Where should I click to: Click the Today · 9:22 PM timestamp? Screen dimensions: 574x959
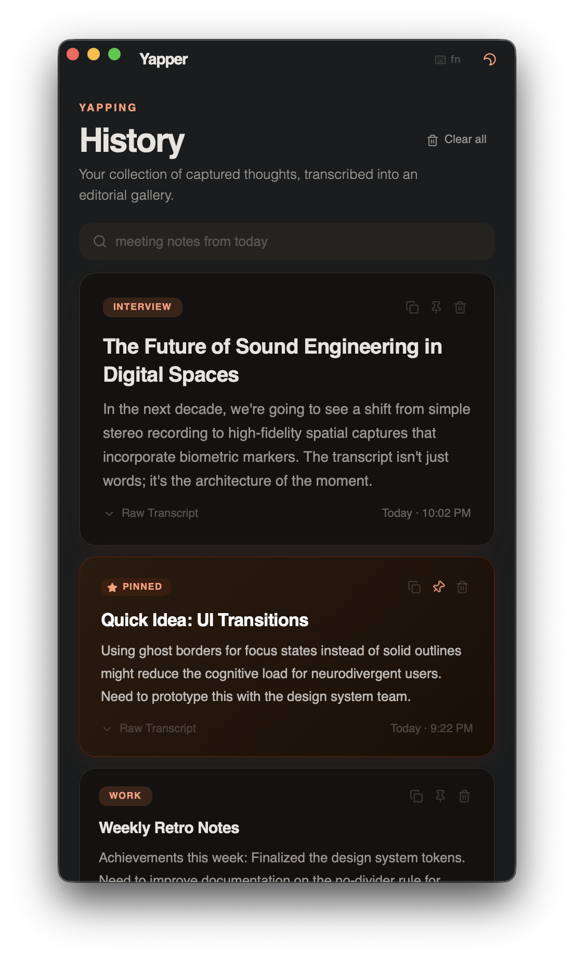pos(432,729)
